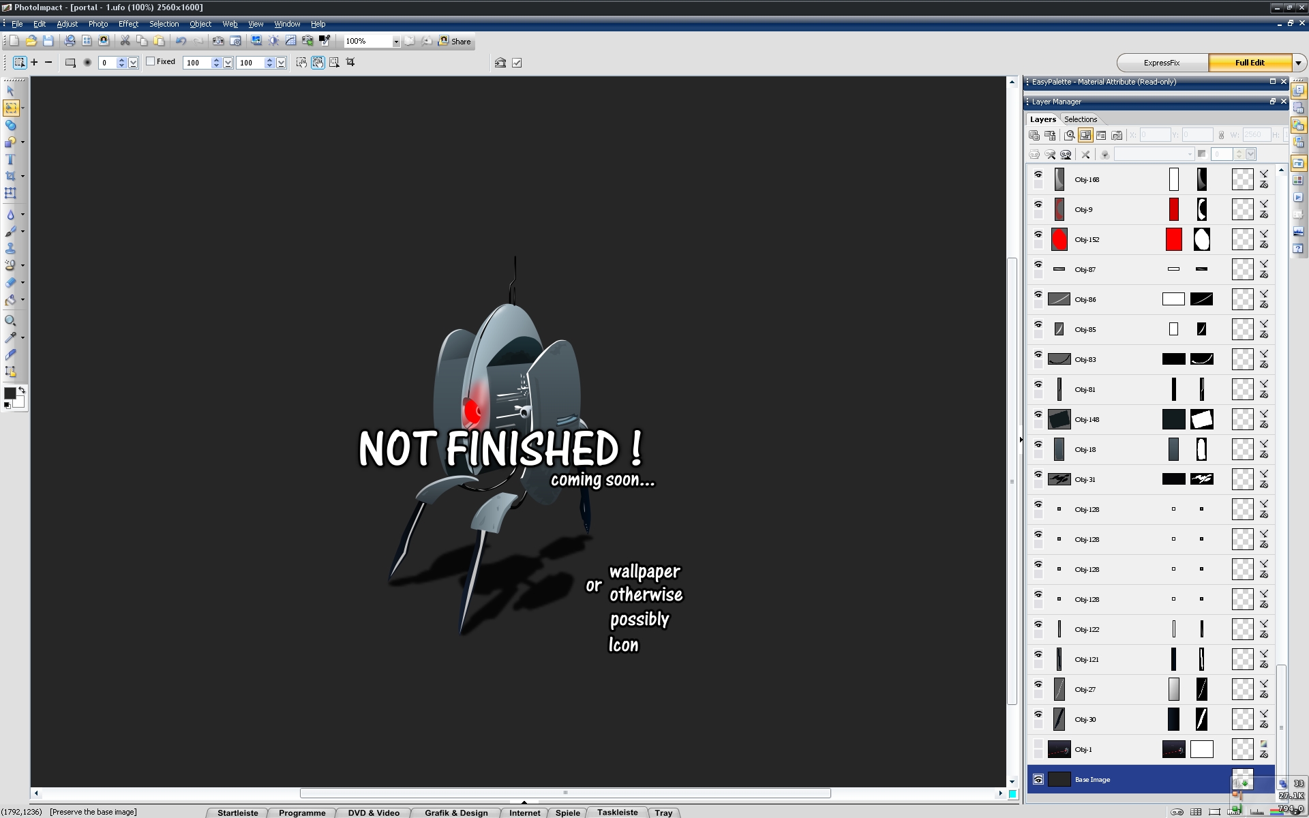Click the delete X icon in Layer Manager
Image resolution: width=1309 pixels, height=818 pixels.
pyautogui.click(x=1085, y=155)
